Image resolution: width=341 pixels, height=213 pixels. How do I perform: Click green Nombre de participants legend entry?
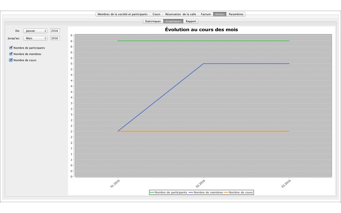[168, 193]
